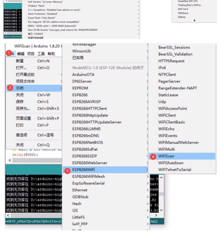
Task: Open ESP8266httpUpdate examples entry
Action: click(105, 115)
